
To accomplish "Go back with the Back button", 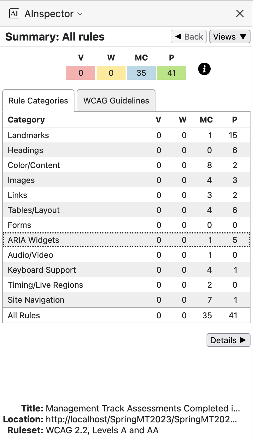I will (x=189, y=37).
